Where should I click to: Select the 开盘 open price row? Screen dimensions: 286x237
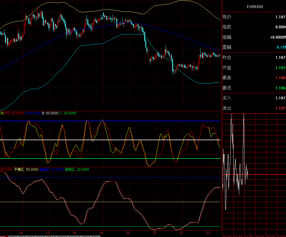point(254,68)
